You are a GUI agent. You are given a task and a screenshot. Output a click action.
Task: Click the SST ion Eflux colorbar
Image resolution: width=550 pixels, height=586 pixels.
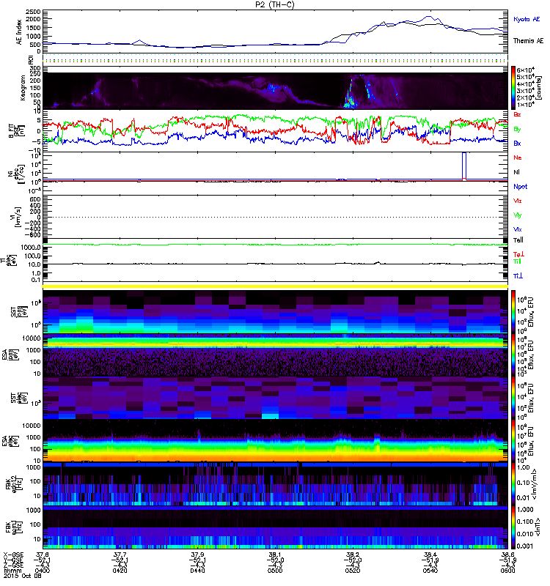pos(513,311)
